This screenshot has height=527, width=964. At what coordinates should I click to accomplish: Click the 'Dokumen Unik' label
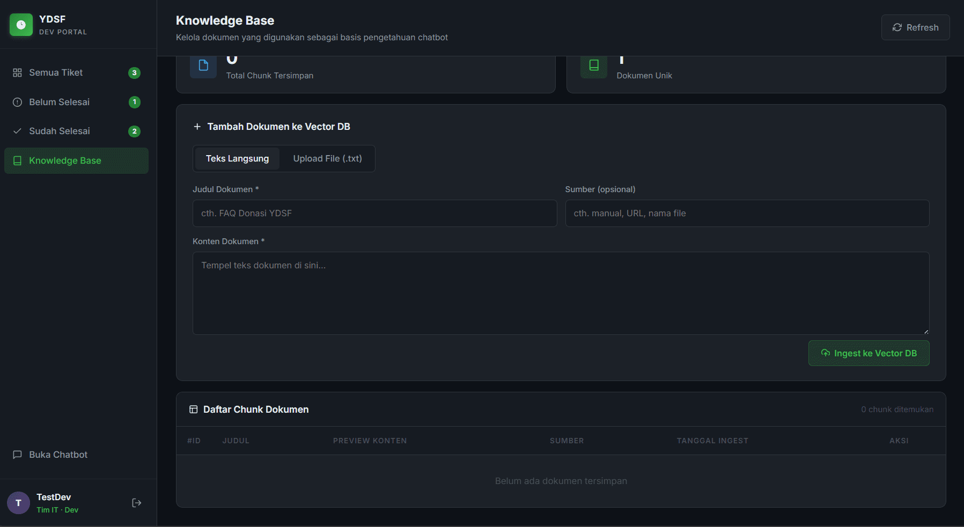(x=644, y=76)
